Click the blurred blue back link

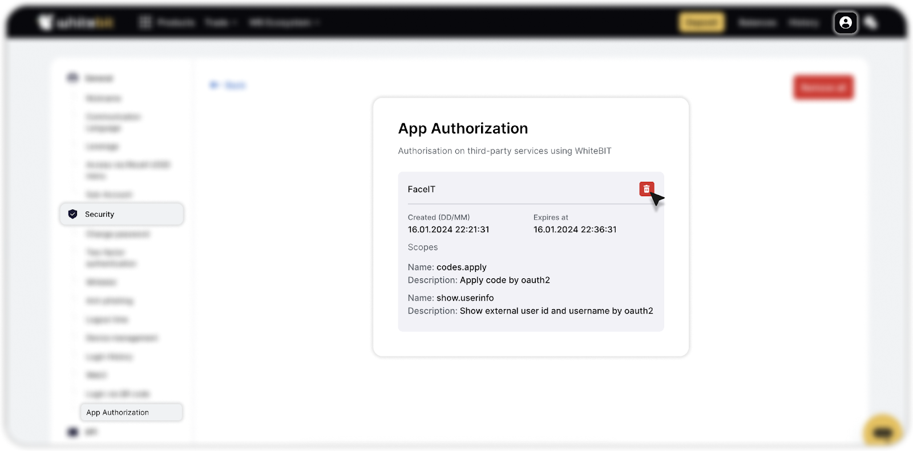228,85
